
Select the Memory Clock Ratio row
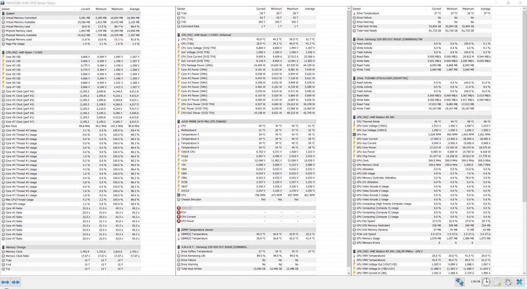click(x=71, y=256)
